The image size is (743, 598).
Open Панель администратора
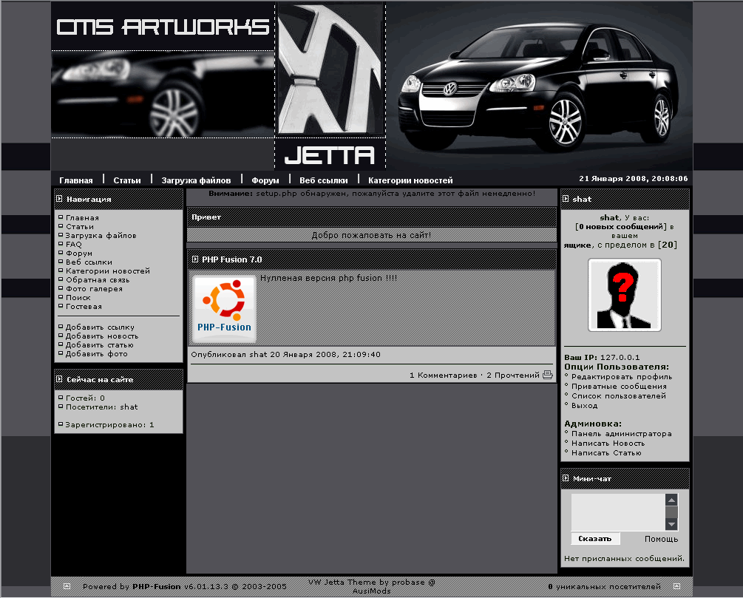click(621, 434)
